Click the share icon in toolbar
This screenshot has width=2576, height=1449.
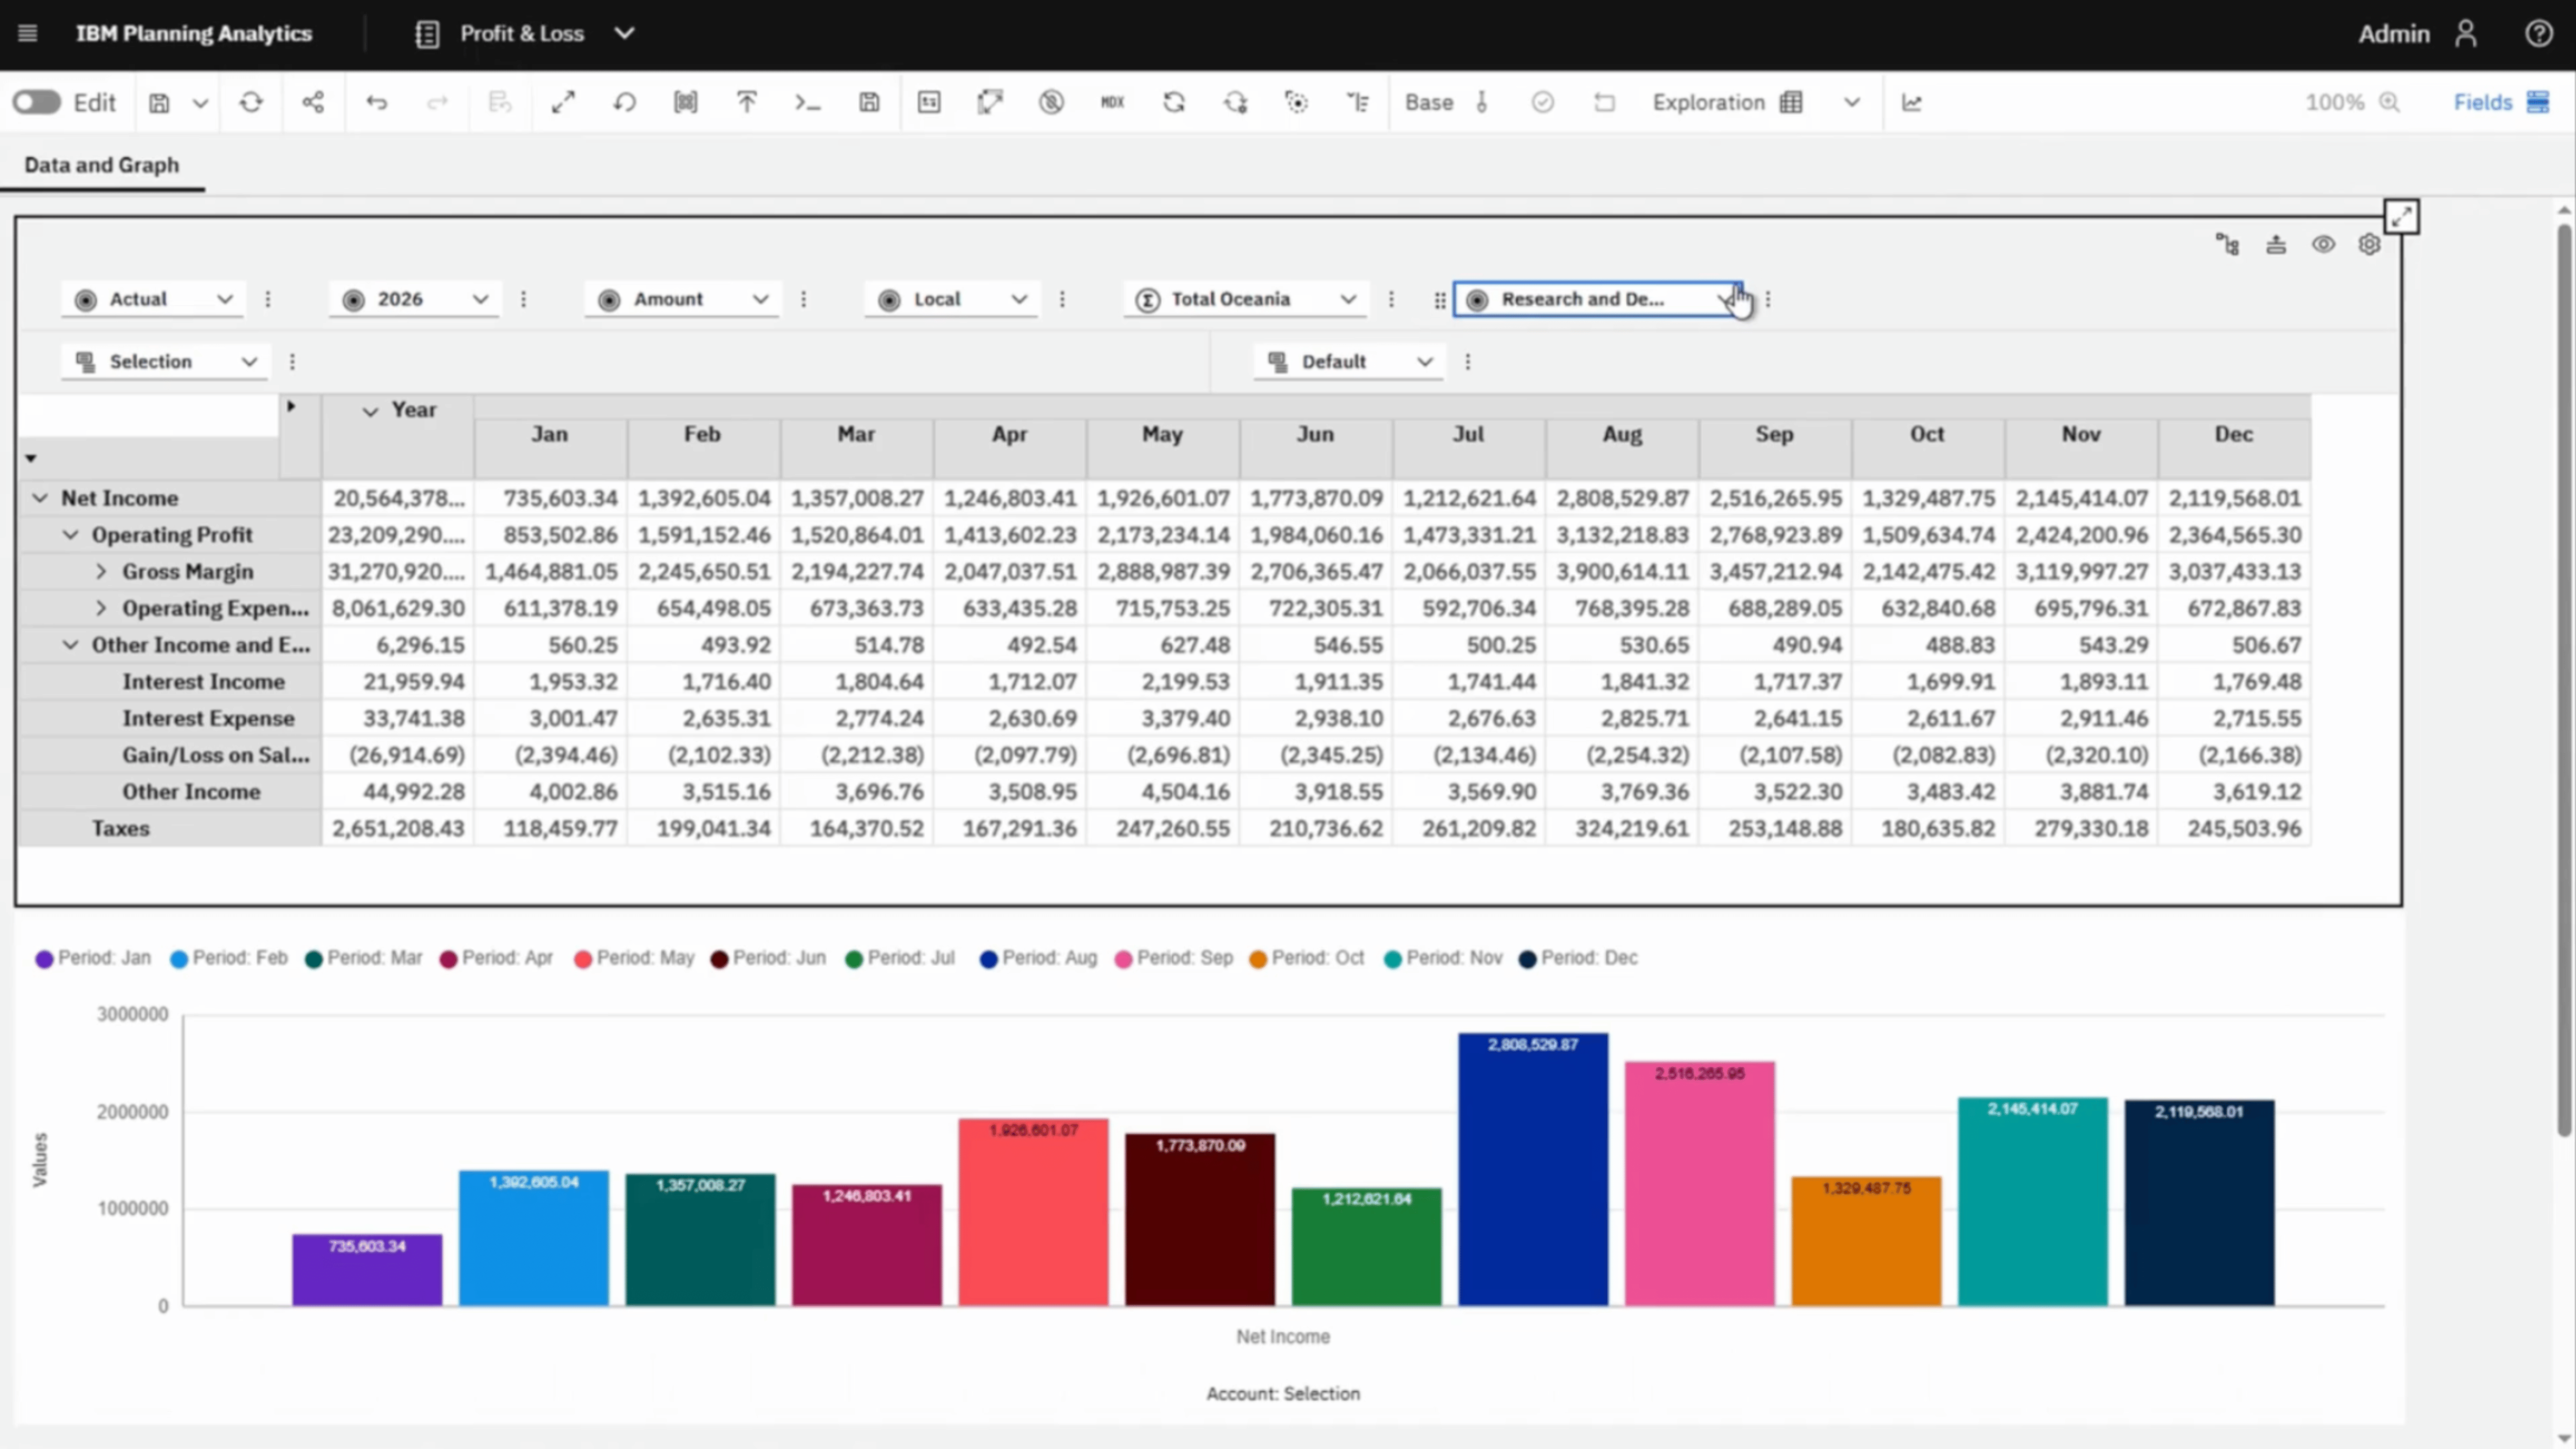[313, 102]
